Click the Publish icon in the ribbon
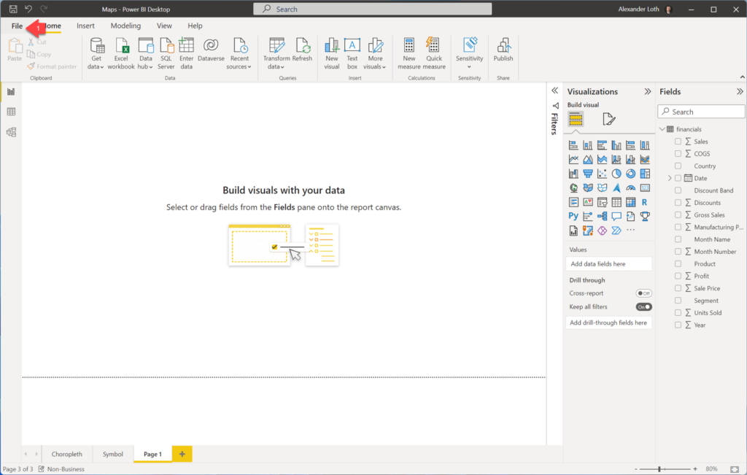 pos(503,49)
